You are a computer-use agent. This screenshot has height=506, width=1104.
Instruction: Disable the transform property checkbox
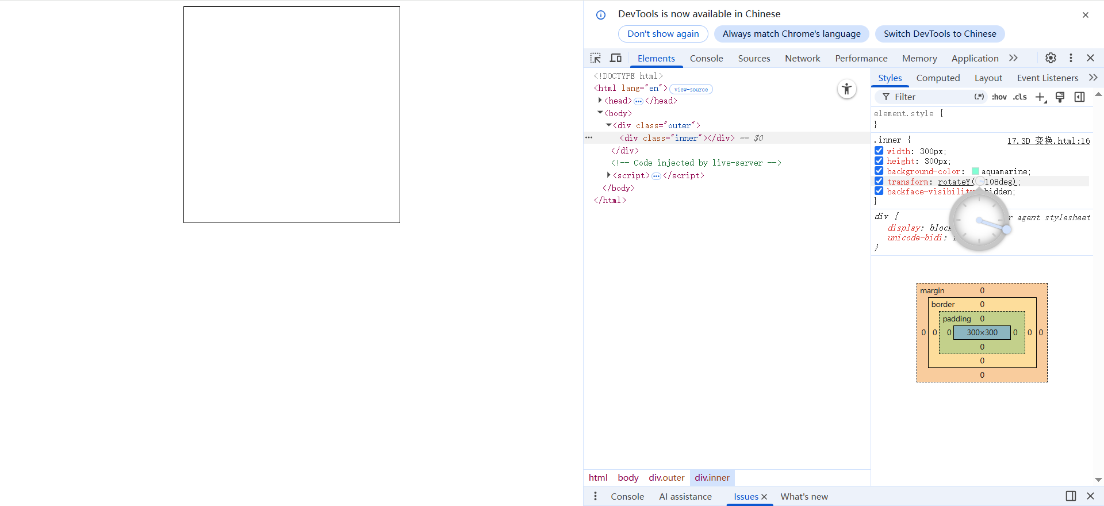pos(879,181)
